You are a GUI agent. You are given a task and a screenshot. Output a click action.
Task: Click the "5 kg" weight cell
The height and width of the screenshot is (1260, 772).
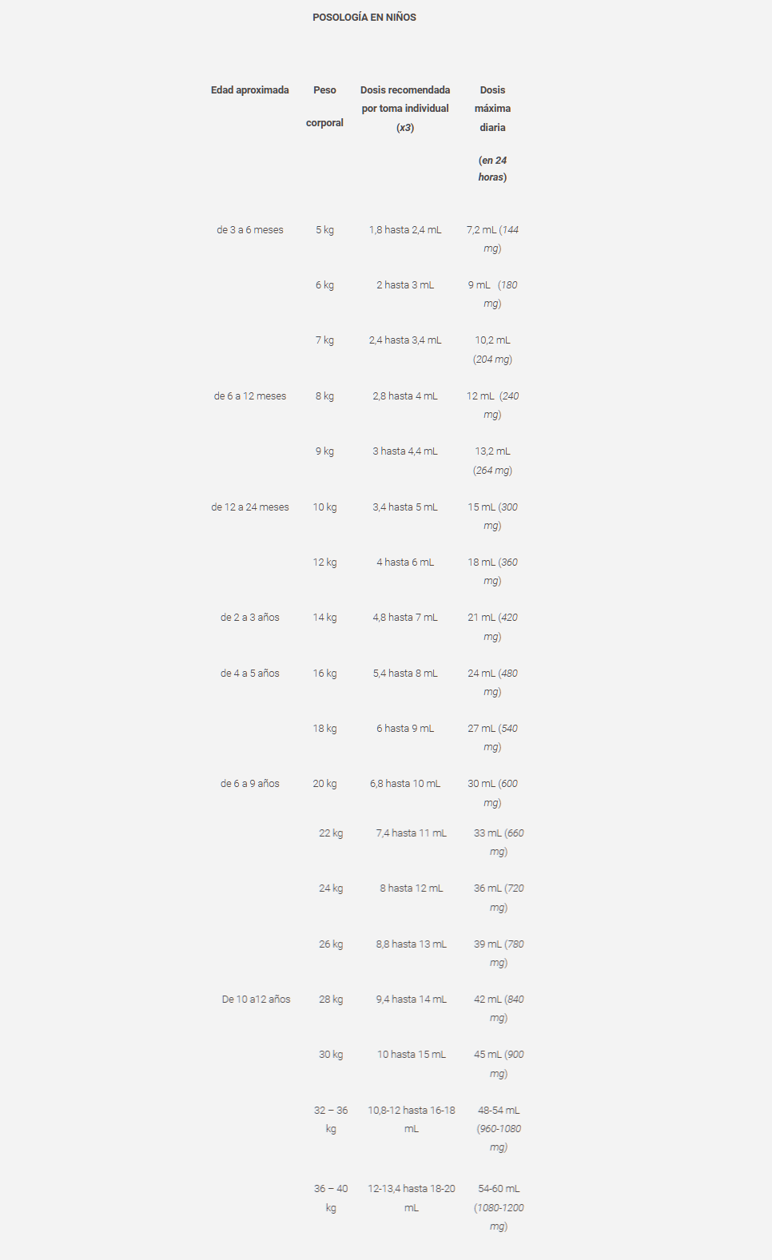324,230
